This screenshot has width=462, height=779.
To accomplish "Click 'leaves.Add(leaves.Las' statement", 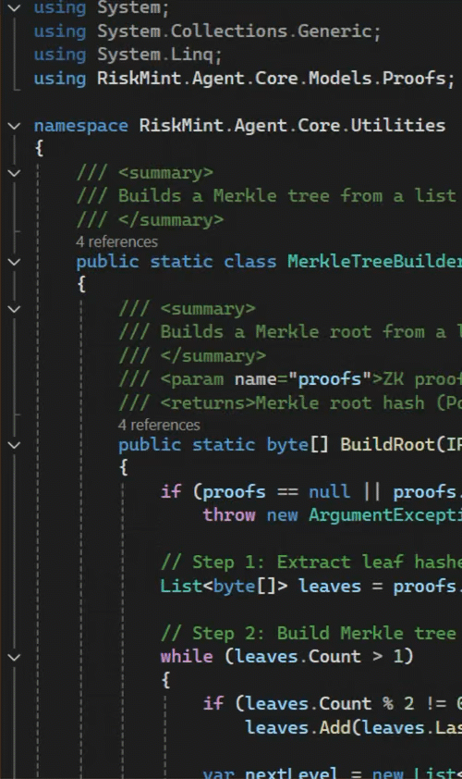I will tap(353, 728).
